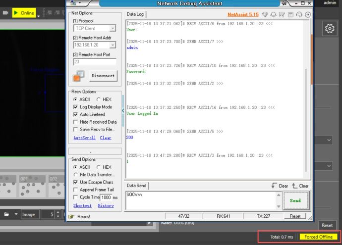Click the Data Log vertical scrollbar
This screenshot has width=342, height=245.
306,120
